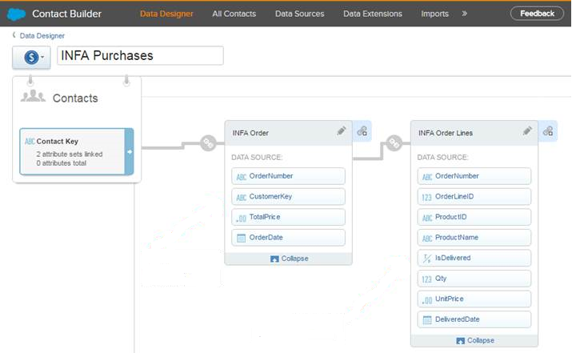Select the UnitPrice attribute
This screenshot has width=572, height=353.
tap(474, 299)
